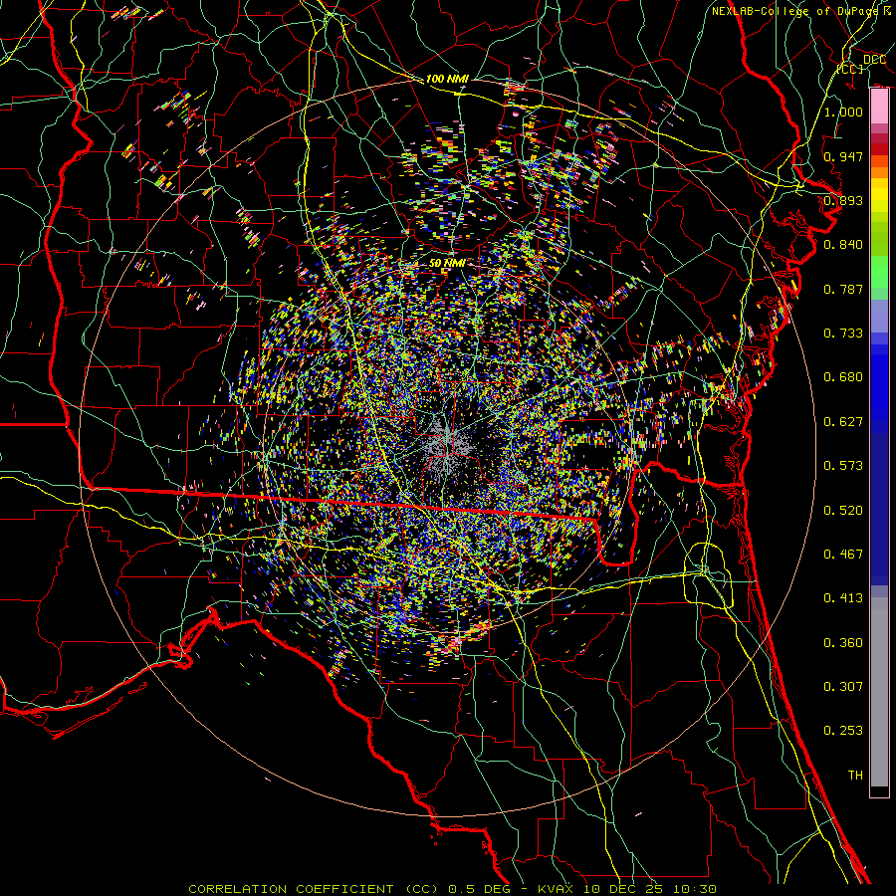Pick the bright green band on the color bar
This screenshot has width=896, height=896.
[x=879, y=272]
